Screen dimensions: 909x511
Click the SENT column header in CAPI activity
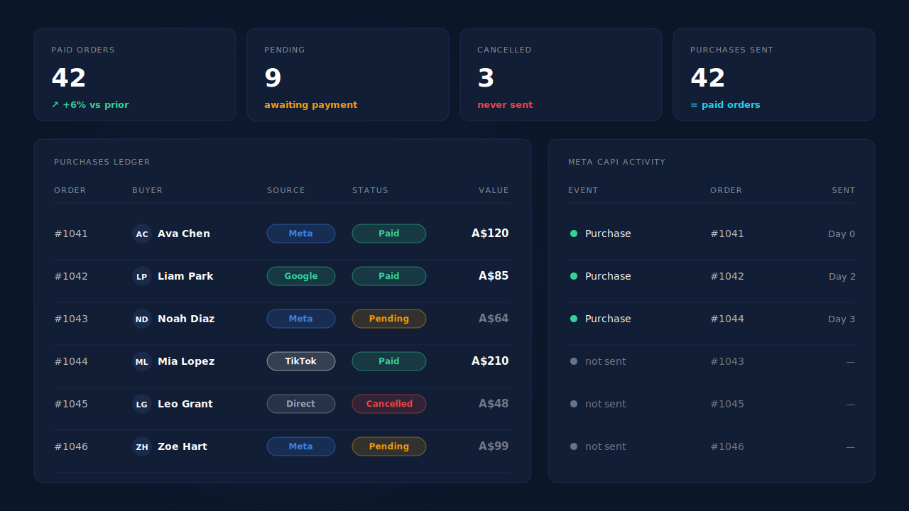tap(844, 190)
